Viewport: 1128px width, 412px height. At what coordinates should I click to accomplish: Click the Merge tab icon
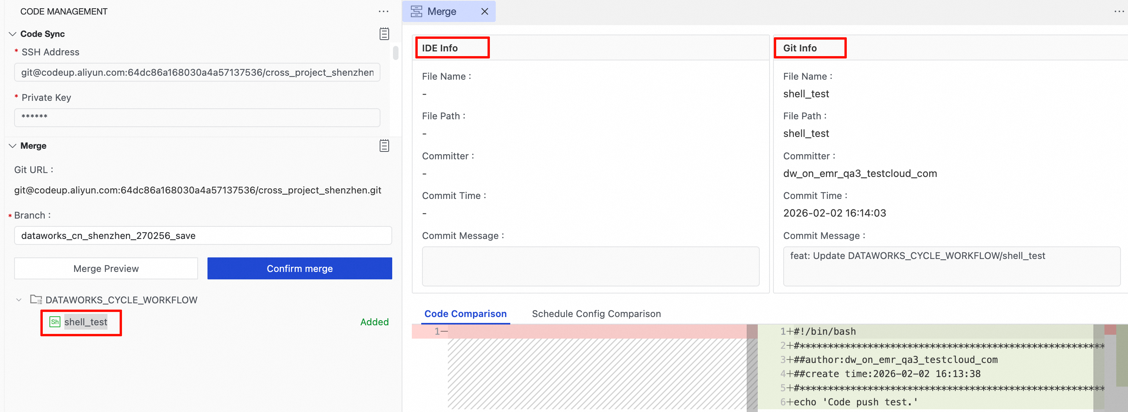[417, 11]
